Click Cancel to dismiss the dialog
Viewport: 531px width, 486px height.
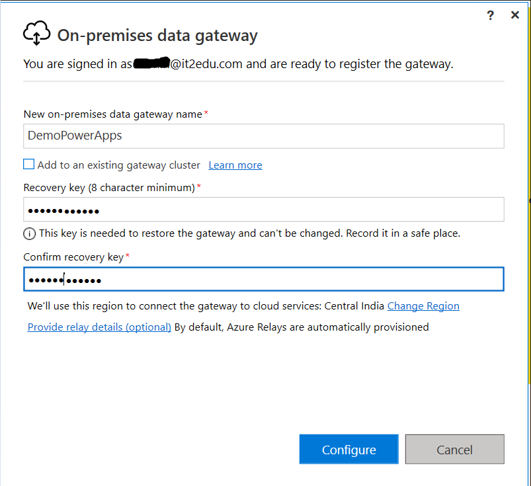(x=454, y=449)
